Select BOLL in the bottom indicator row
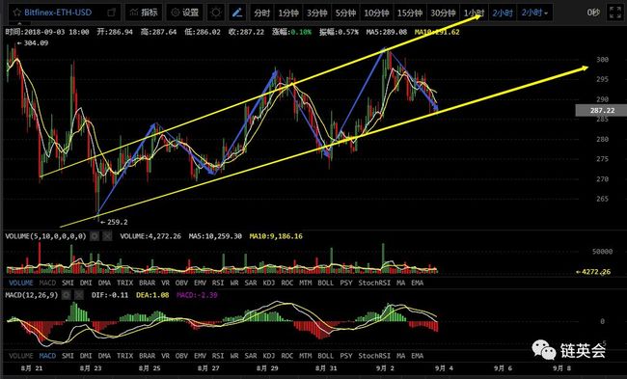This screenshot has height=379, width=627. tap(325, 356)
